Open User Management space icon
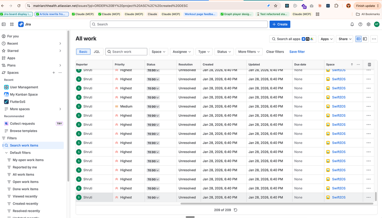The width and height of the screenshot is (382, 218). click(7, 87)
